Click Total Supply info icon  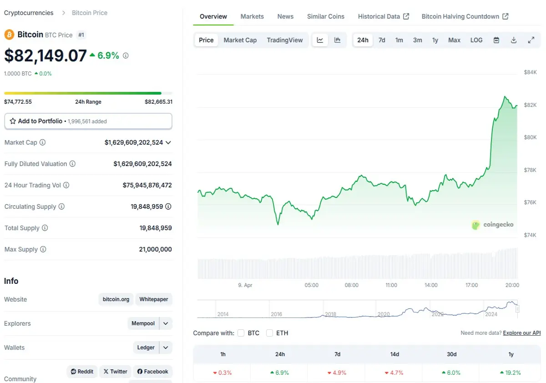[x=45, y=228]
